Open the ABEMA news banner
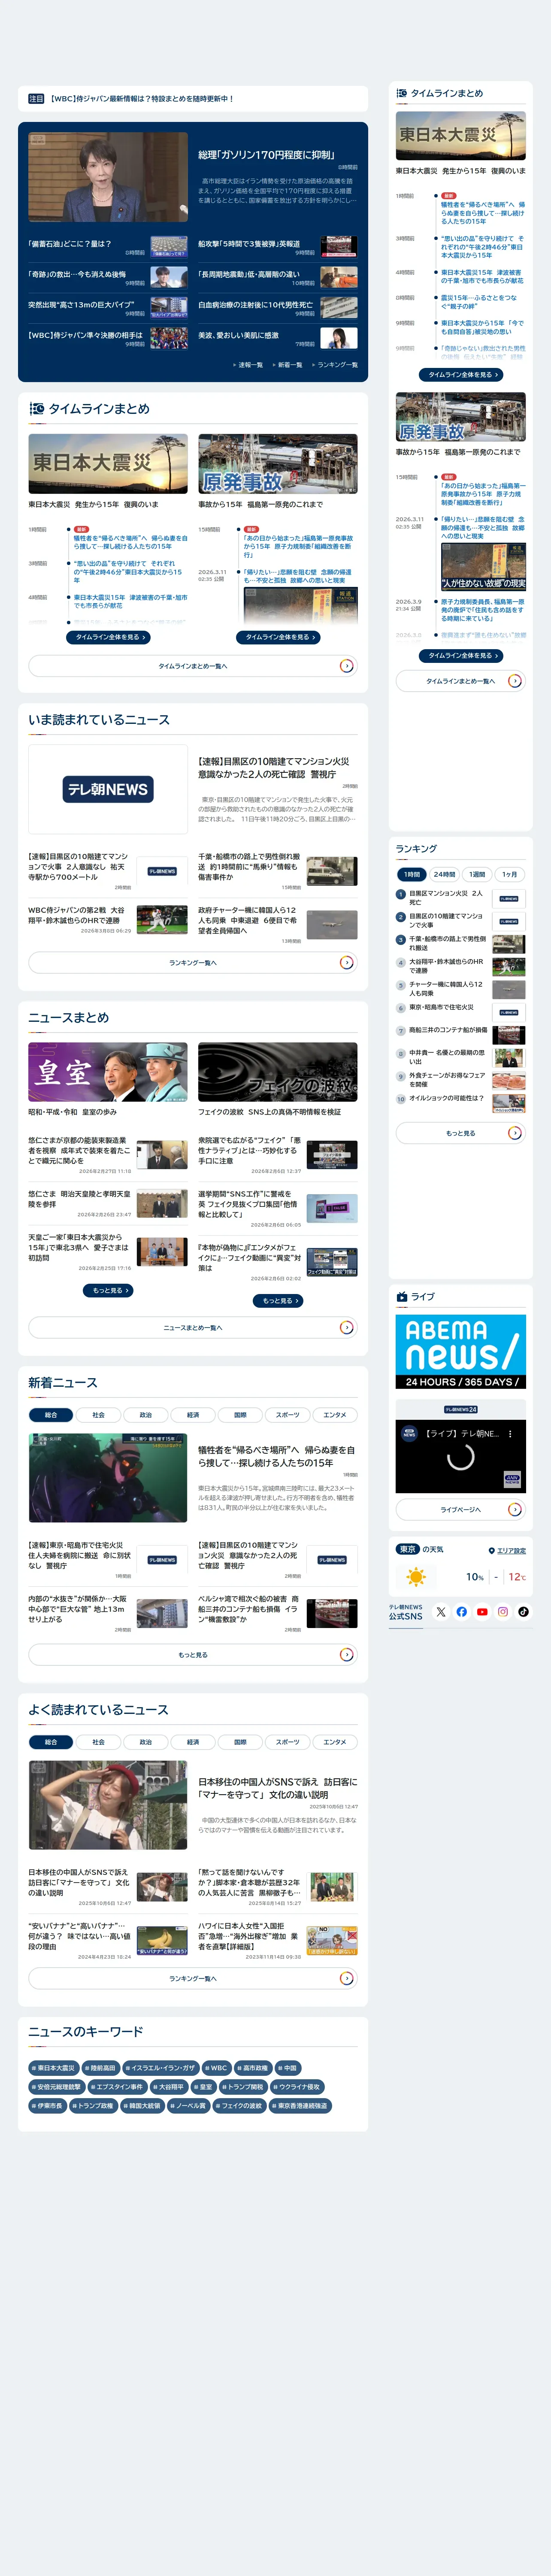The image size is (551, 2576). pos(460,1351)
